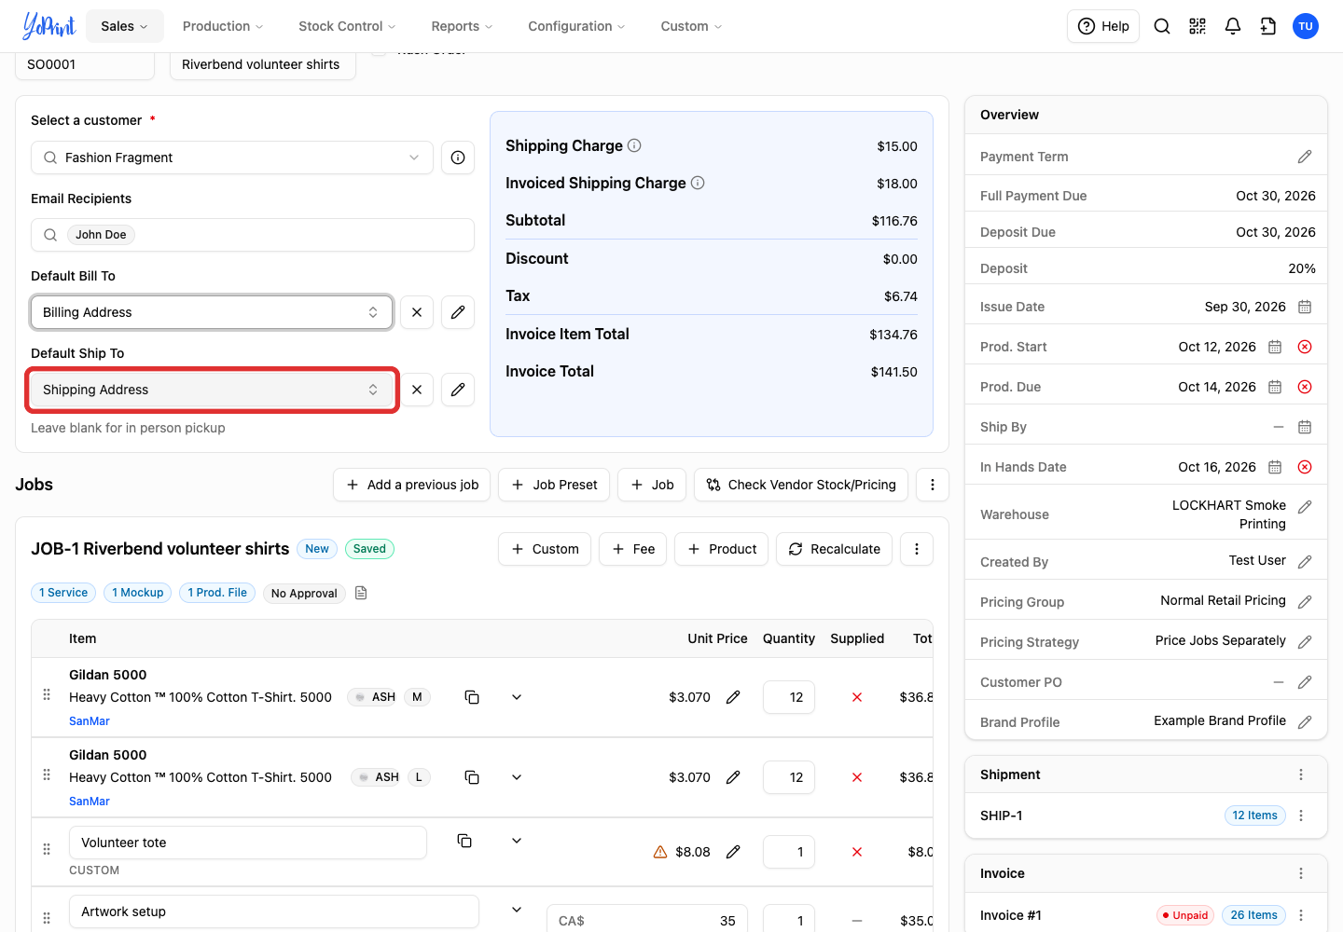Toggle Supplied for Gildan 5000 ASH L

pyautogui.click(x=857, y=777)
